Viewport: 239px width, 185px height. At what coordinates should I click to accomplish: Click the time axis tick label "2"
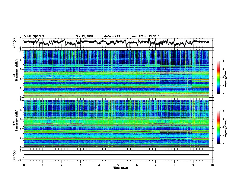(62, 165)
